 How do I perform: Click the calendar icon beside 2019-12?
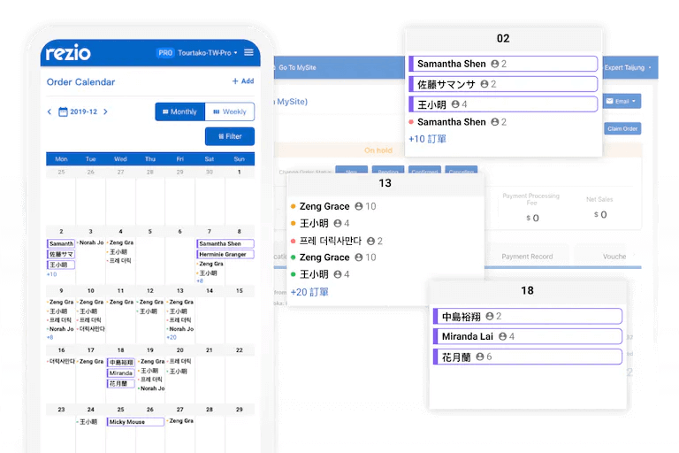63,112
